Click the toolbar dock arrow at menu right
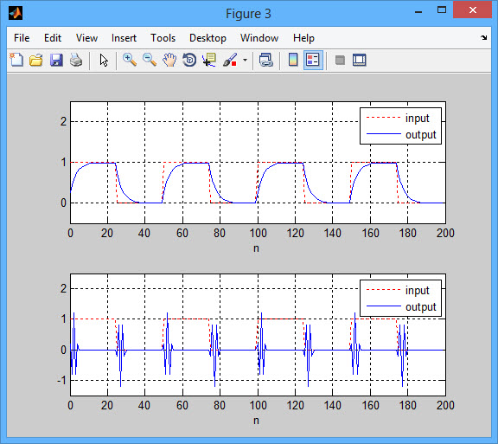This screenshot has height=444, width=498. [x=483, y=37]
